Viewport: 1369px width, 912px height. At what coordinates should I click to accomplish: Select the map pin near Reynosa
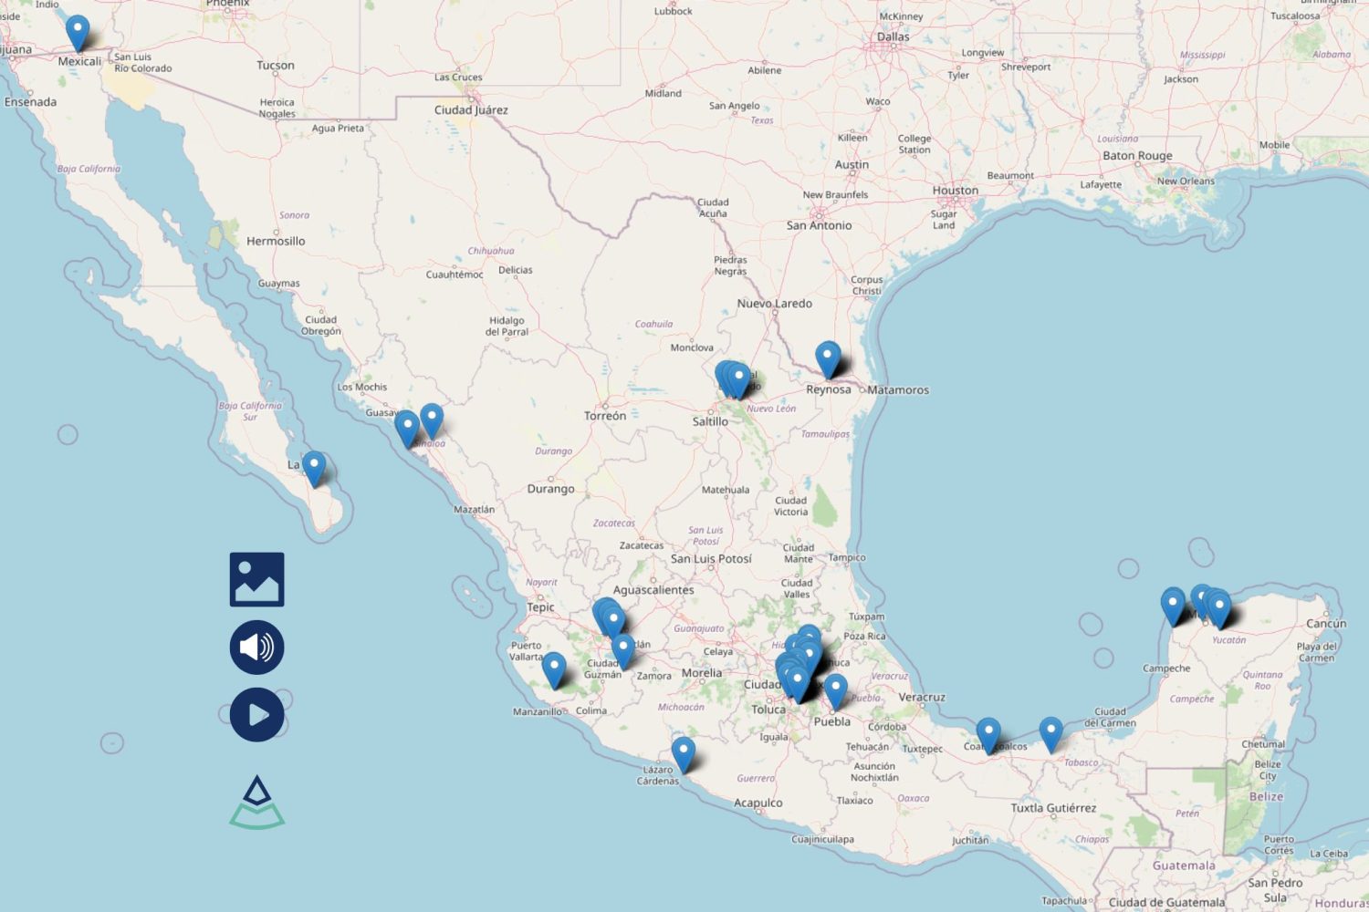click(828, 359)
